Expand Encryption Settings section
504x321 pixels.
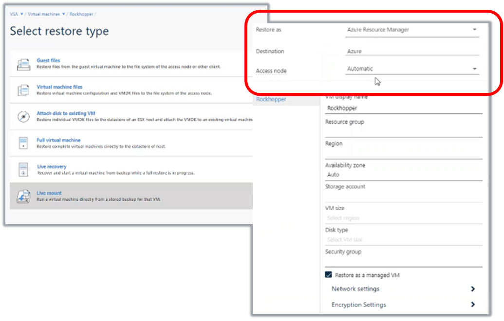tap(472, 305)
